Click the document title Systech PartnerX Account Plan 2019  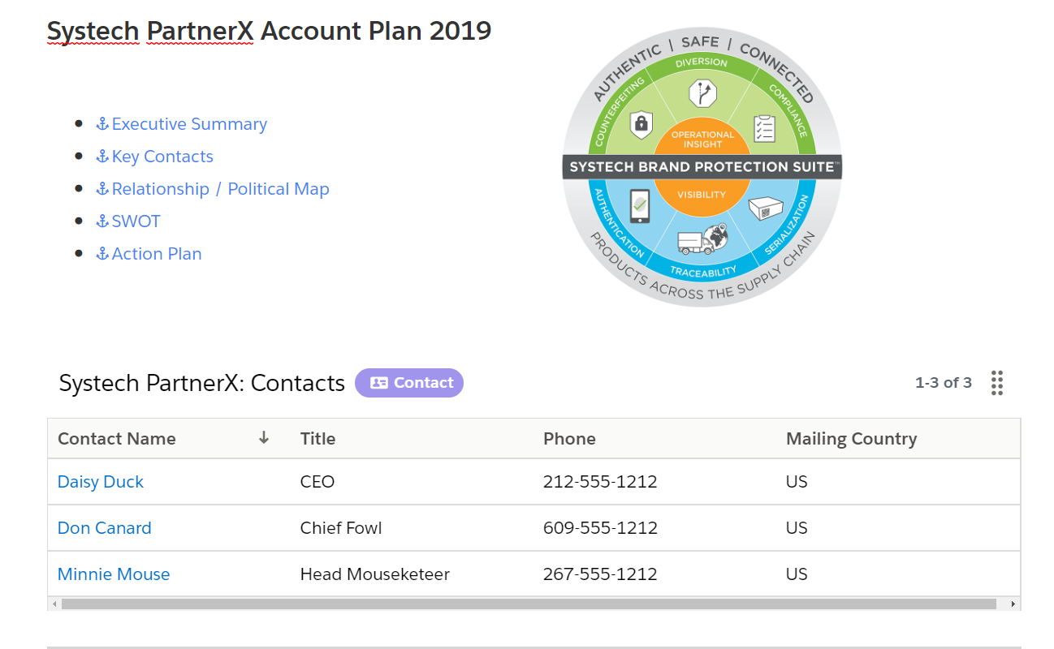point(269,31)
